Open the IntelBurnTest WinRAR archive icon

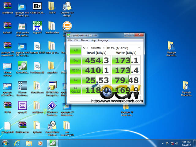coord(22,125)
